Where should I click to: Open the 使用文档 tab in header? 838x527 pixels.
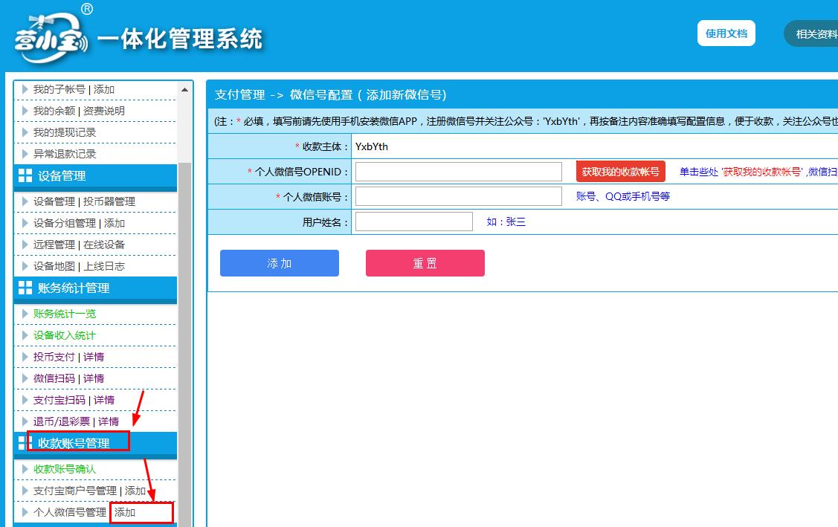coord(726,33)
